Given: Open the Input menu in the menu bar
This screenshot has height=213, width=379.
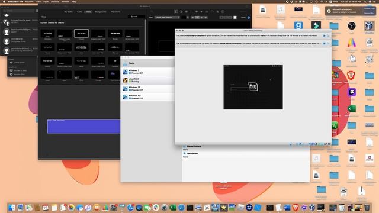Looking at the screenshot, I should click(46, 1).
